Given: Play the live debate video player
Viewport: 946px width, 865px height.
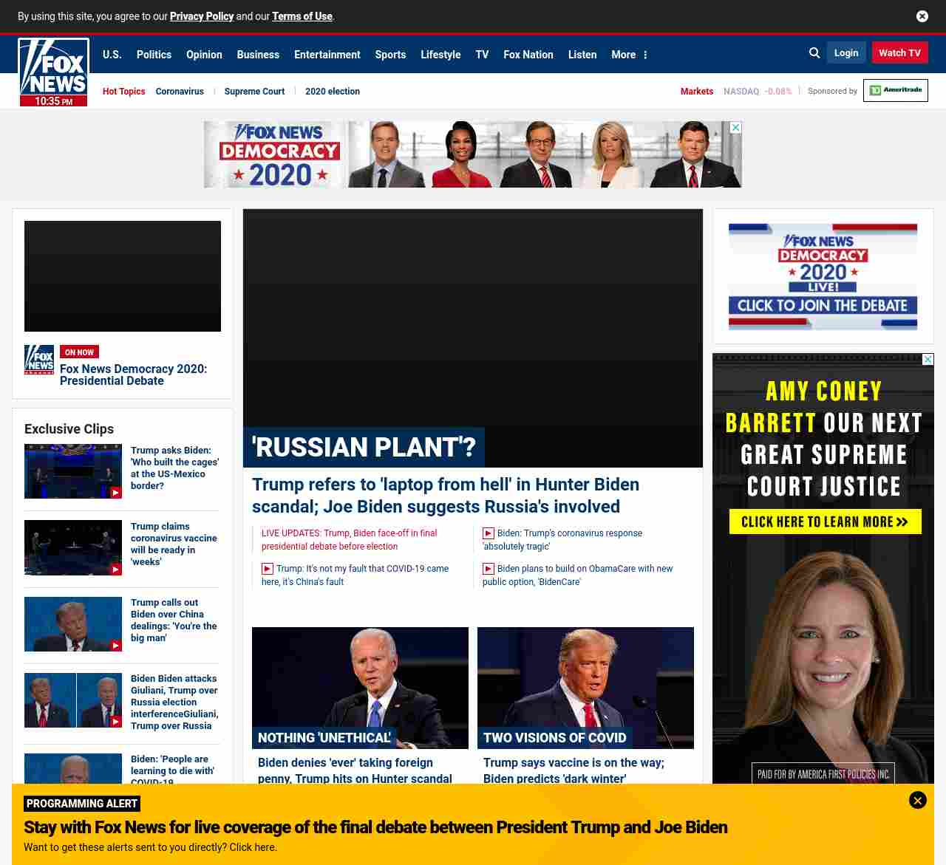Looking at the screenshot, I should pos(123,276).
